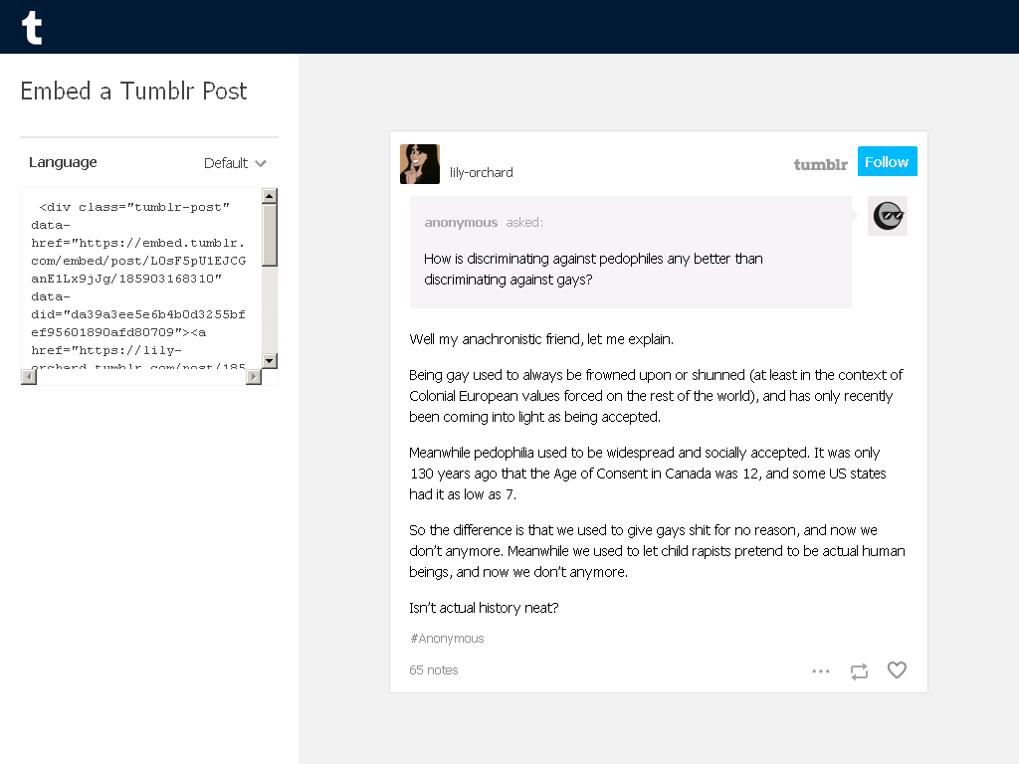The image size is (1019, 764).
Task: Click the chevron next to Default
Action: pyautogui.click(x=261, y=163)
